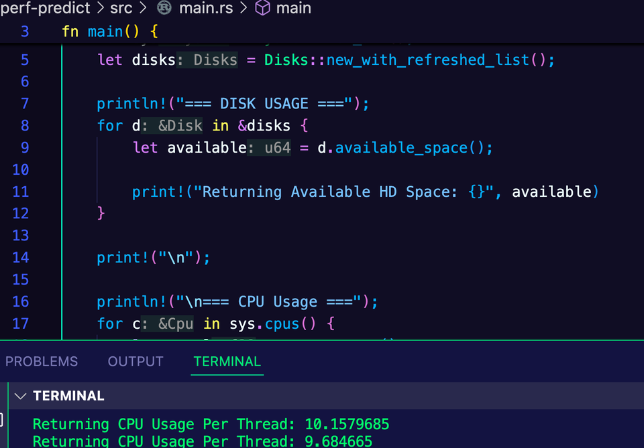Switch to the PROBLEMS tab

click(42, 362)
